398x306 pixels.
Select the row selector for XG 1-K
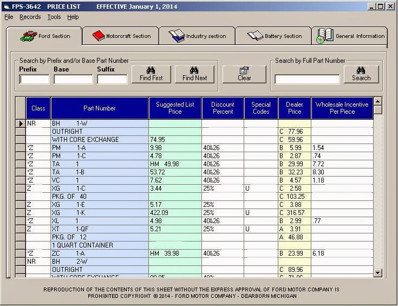tap(21, 213)
